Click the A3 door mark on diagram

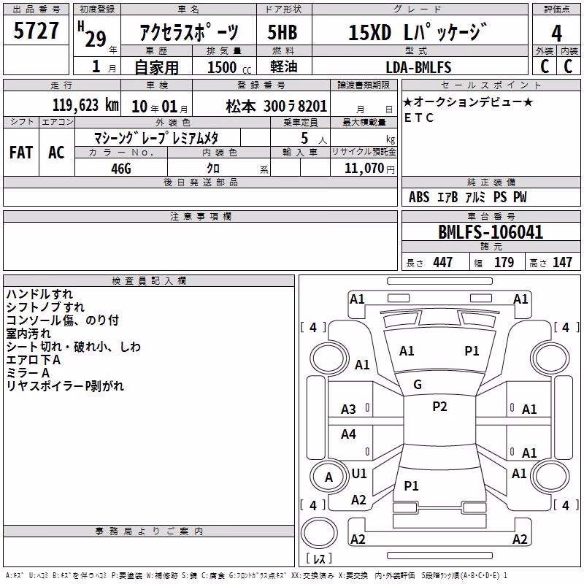[x=348, y=410]
